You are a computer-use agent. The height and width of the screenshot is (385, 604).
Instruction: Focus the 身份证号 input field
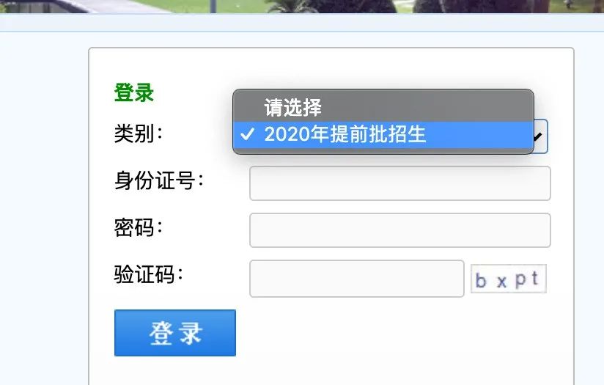[399, 183]
